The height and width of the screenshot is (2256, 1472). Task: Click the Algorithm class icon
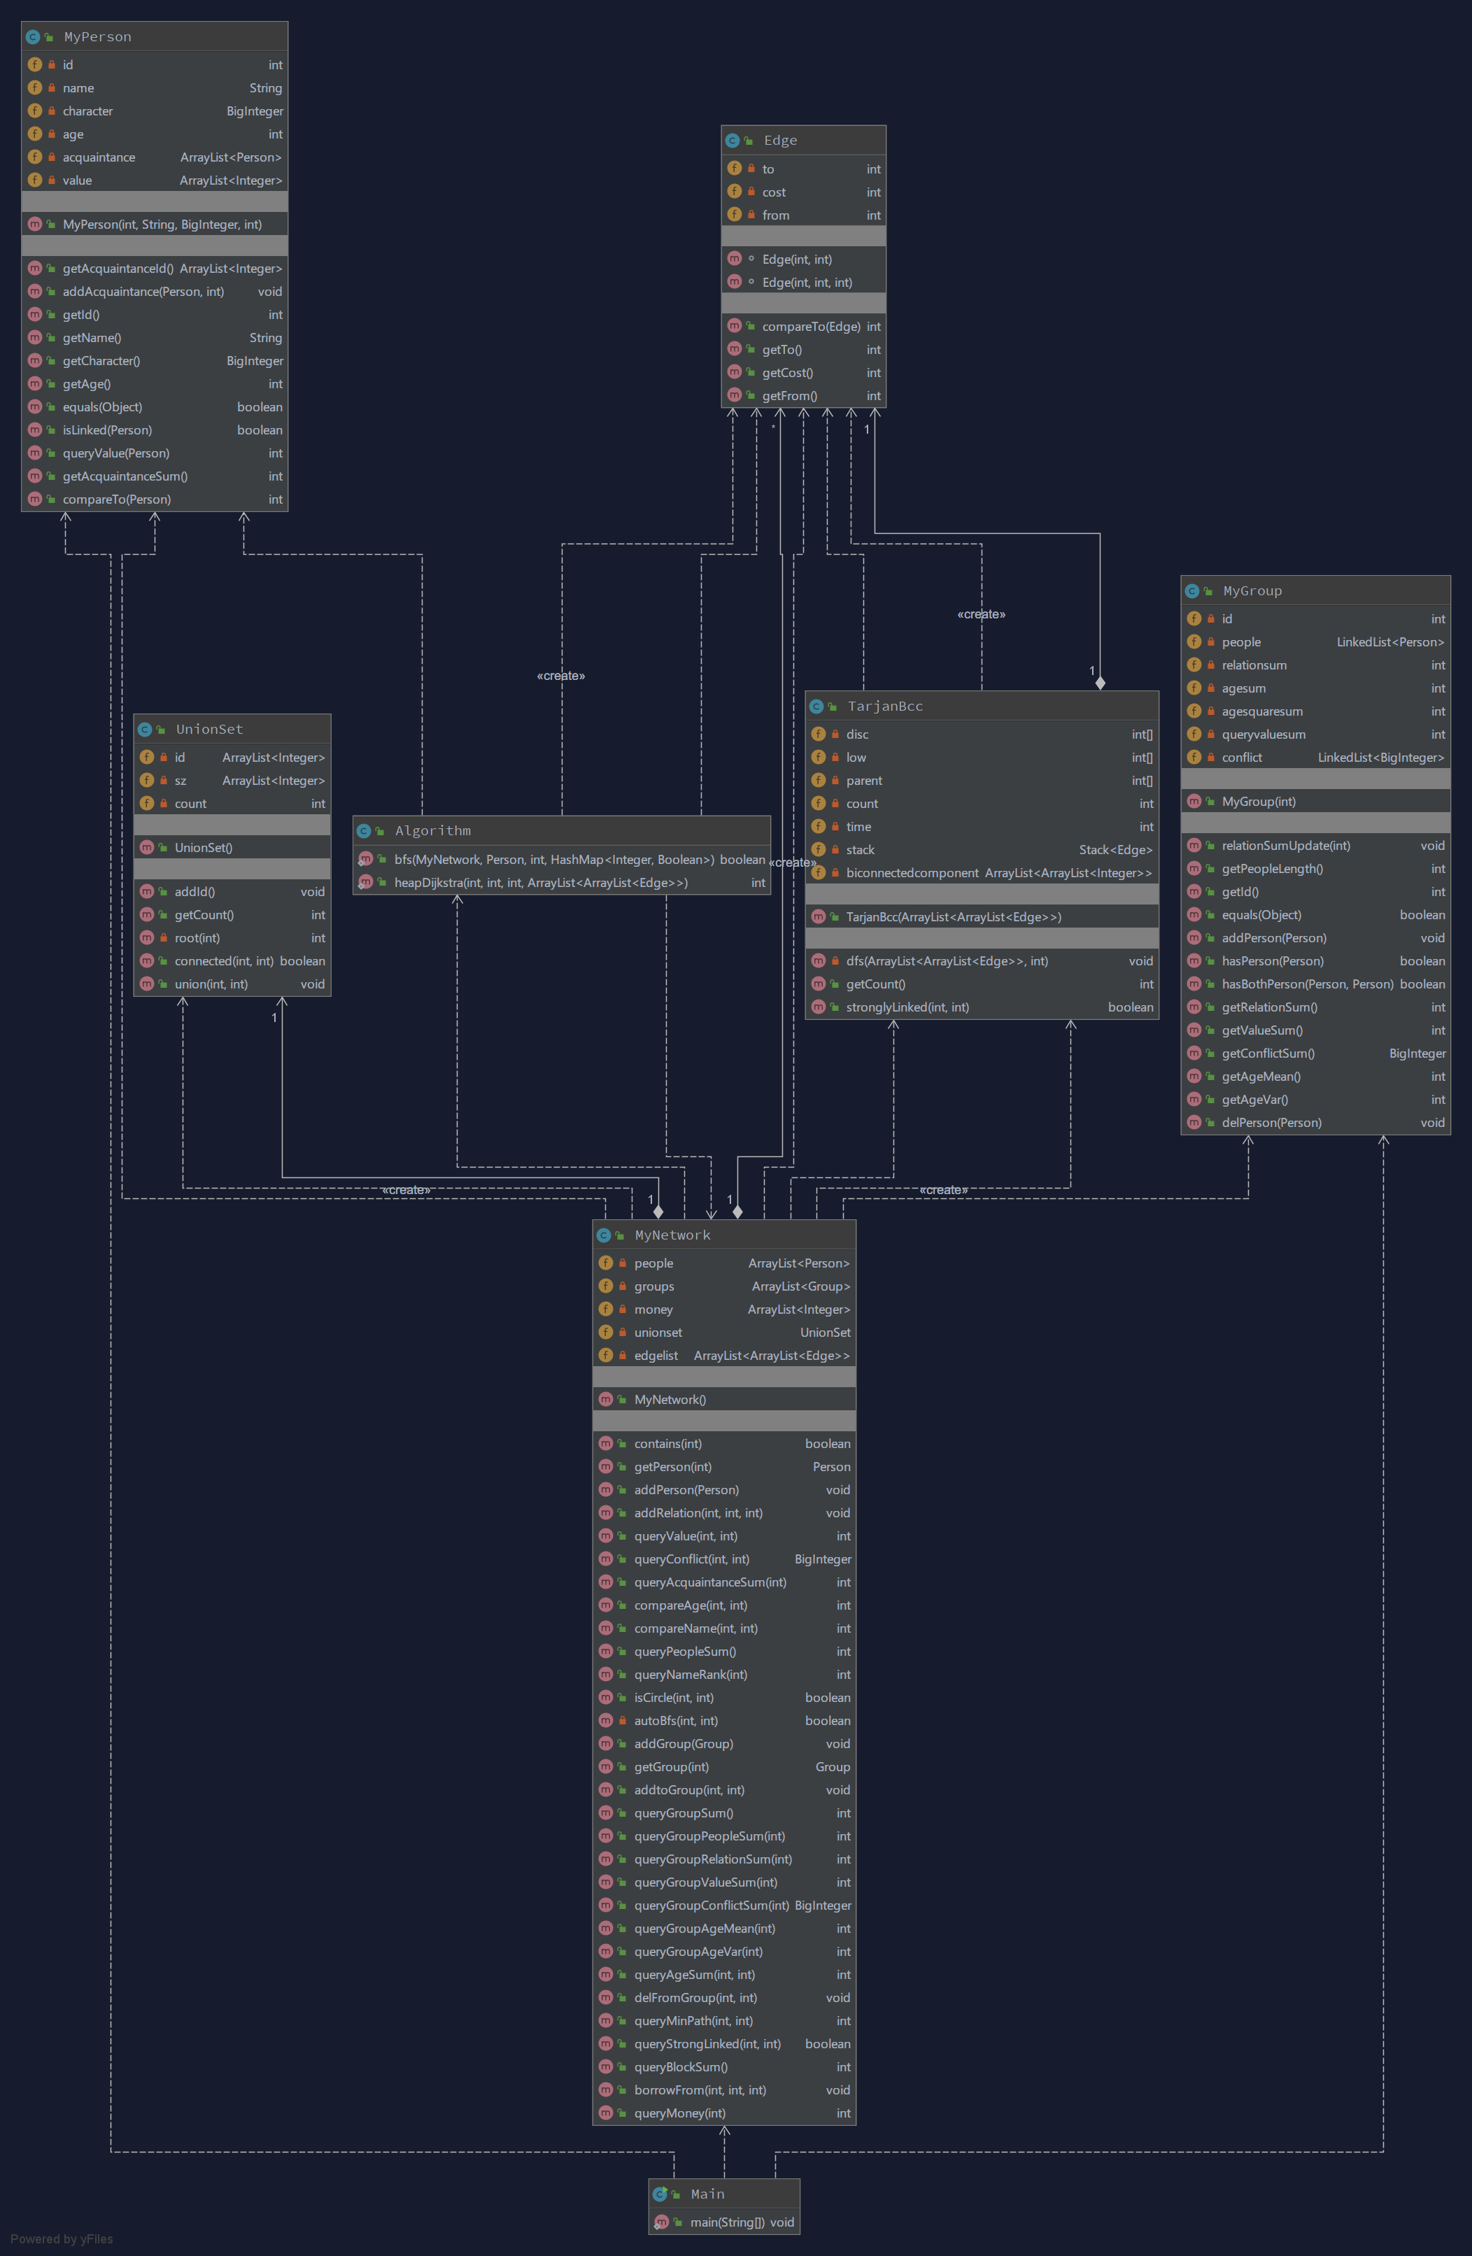(x=364, y=830)
